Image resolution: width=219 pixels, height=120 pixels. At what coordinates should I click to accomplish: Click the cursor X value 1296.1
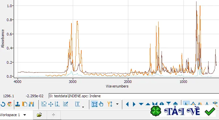(x=8, y=96)
